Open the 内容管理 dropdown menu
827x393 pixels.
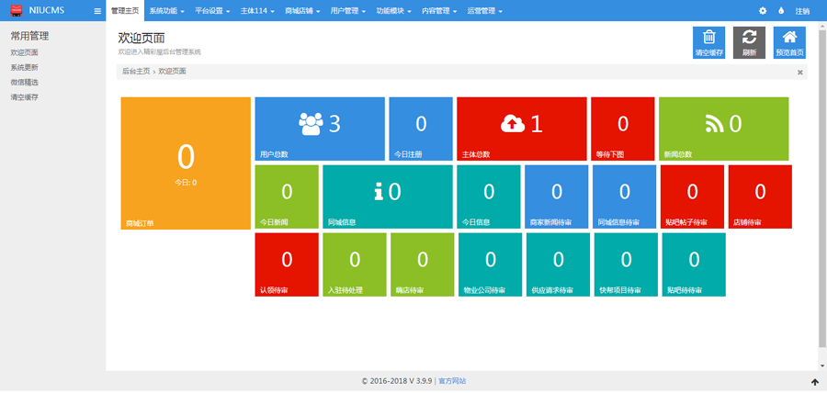[x=438, y=11]
